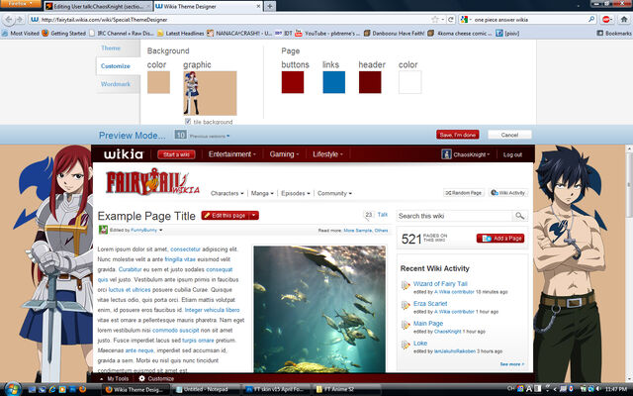Open the Adblock Plus icon menu
The width and height of the screenshot is (633, 396).
[x=606, y=20]
